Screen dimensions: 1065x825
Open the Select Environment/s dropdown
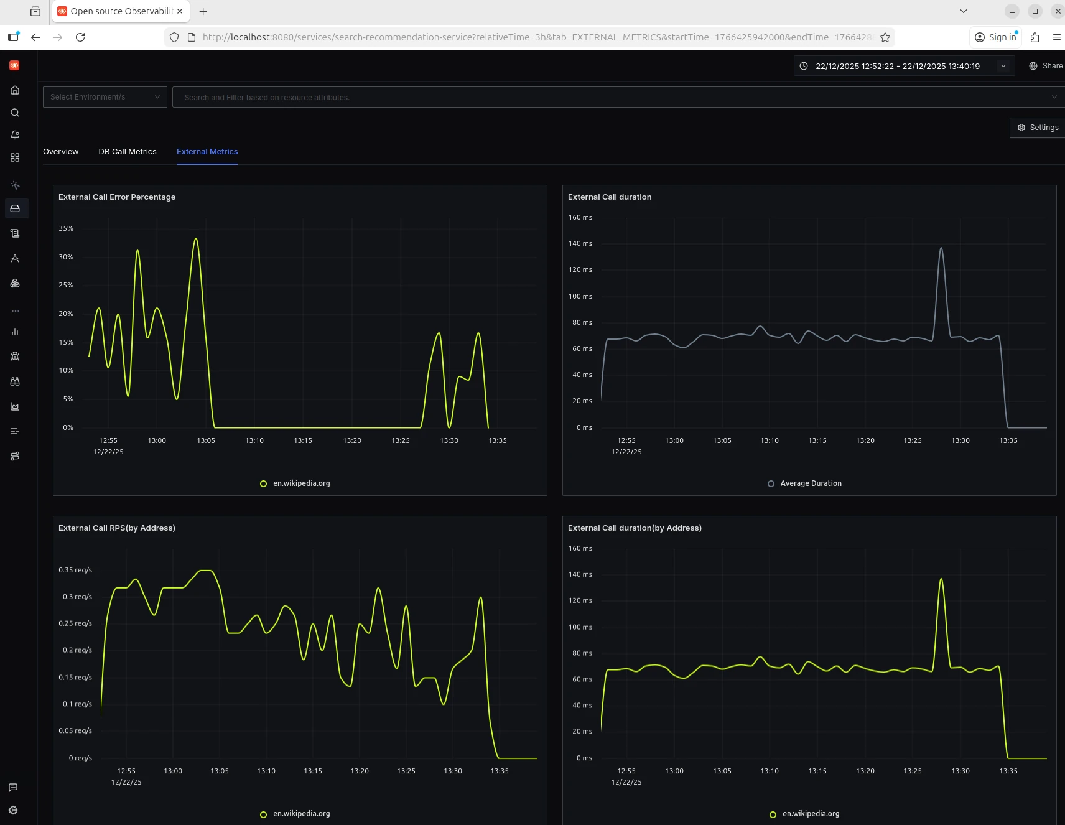105,97
